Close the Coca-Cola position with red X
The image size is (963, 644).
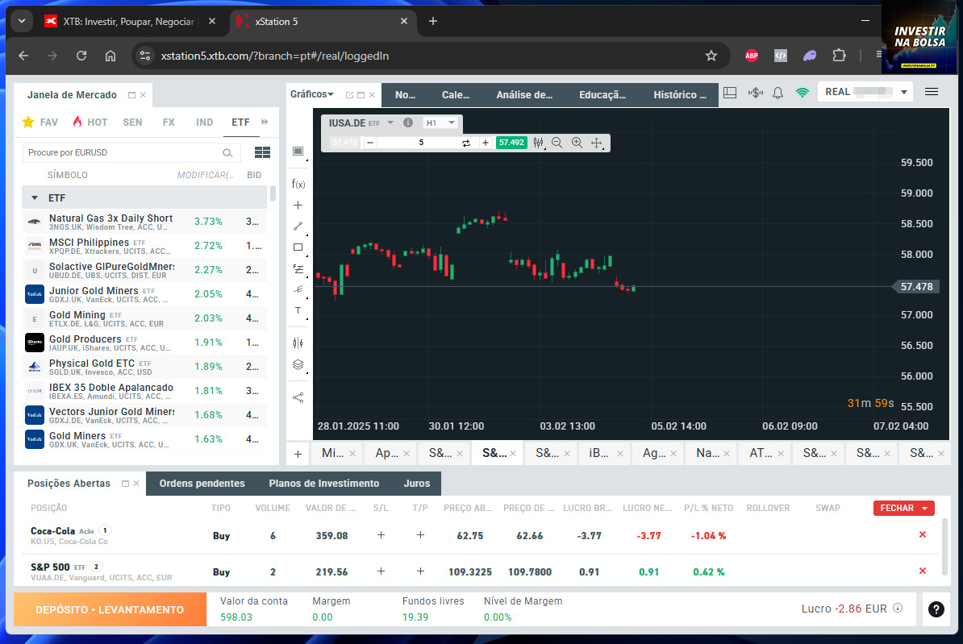pyautogui.click(x=923, y=534)
